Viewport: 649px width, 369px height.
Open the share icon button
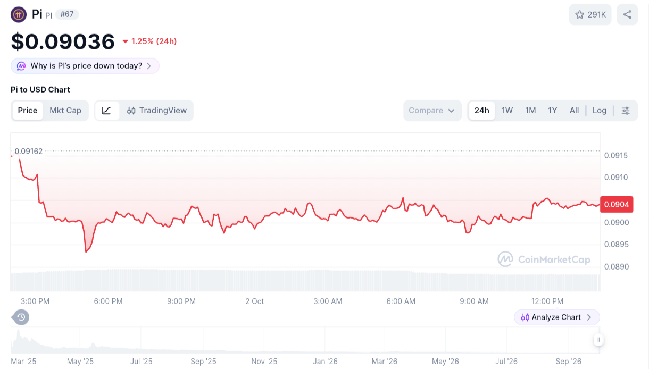point(627,14)
